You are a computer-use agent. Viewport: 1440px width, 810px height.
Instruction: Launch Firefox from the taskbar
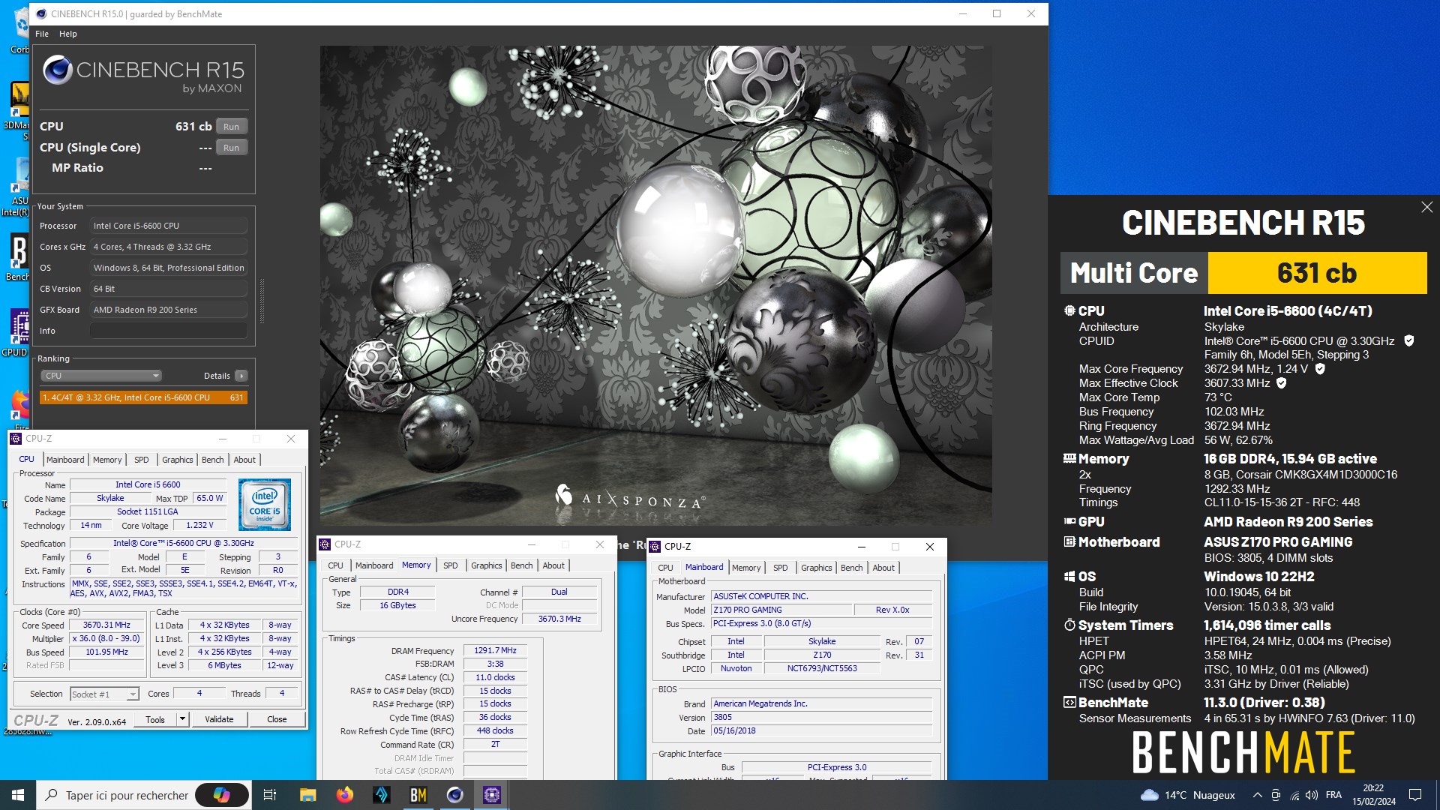pos(345,795)
